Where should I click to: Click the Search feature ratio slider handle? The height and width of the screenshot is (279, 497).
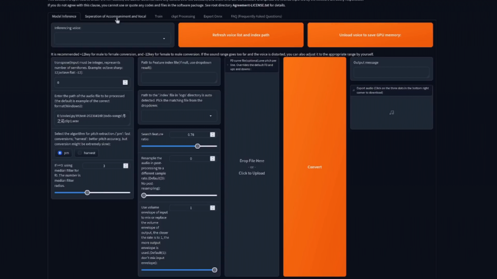pos(198,146)
